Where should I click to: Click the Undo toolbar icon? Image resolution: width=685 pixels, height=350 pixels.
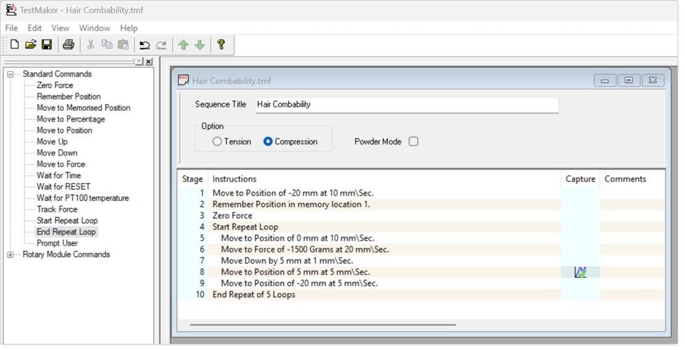click(x=144, y=45)
